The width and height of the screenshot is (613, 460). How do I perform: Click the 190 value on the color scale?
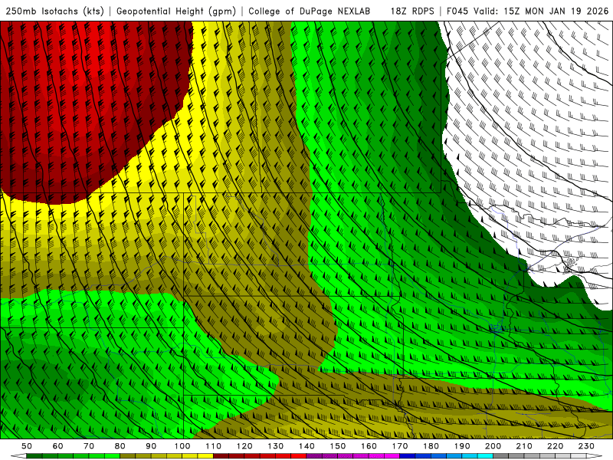click(462, 446)
